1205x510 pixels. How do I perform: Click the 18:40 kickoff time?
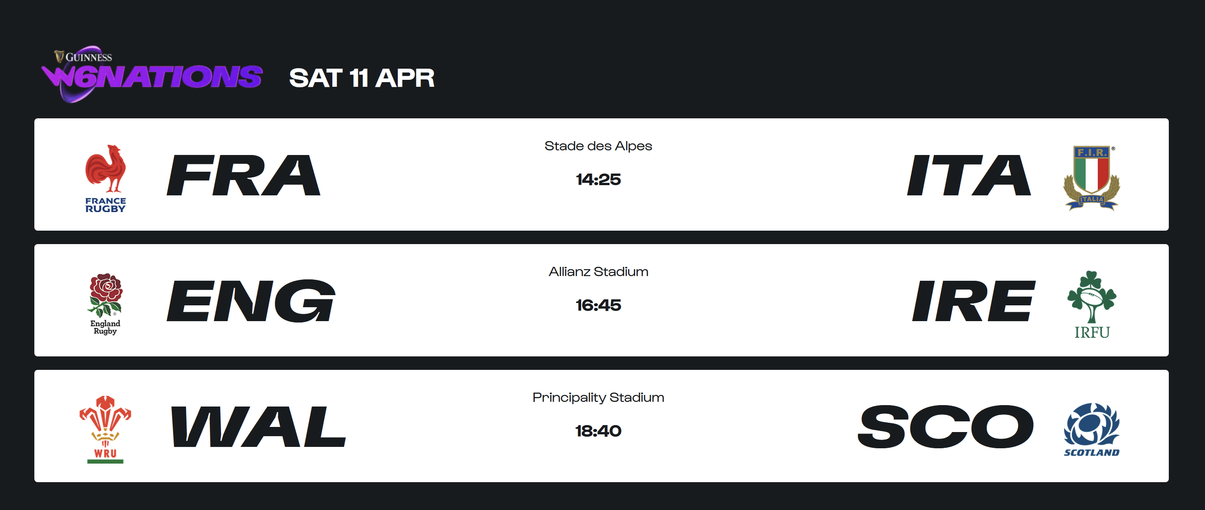(598, 431)
